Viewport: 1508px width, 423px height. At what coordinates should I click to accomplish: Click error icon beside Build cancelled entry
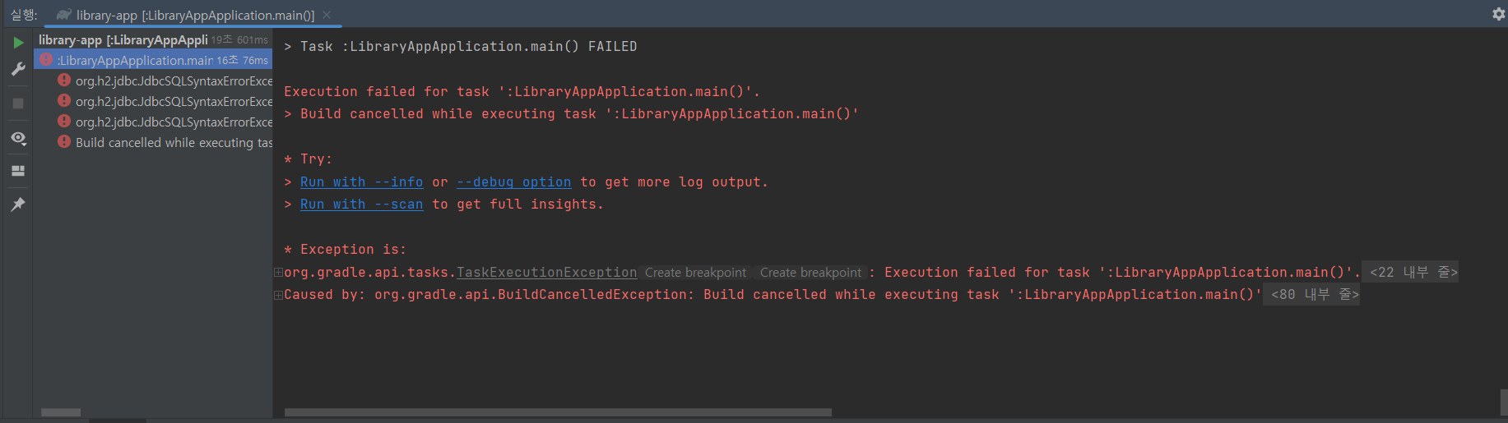pos(63,141)
